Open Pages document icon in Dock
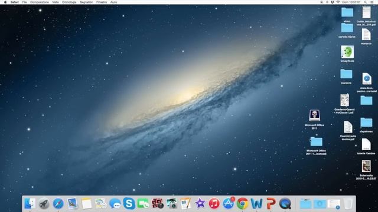The image size is (378, 212). [x=185, y=204]
